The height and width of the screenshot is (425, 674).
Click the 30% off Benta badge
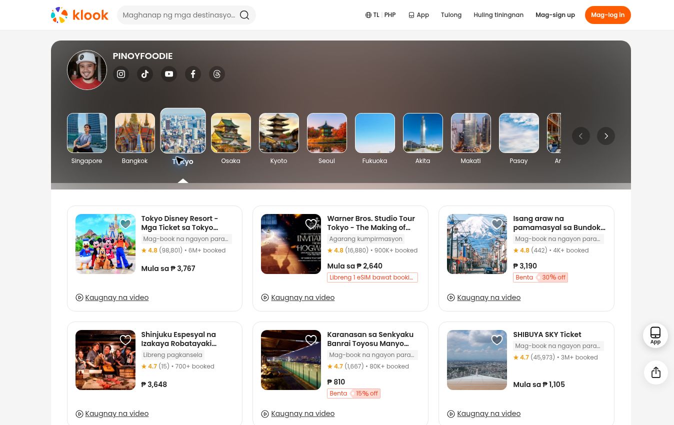[540, 277]
